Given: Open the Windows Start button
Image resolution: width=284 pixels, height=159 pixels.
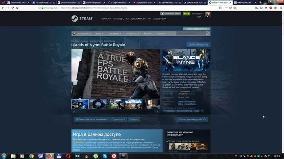Looking at the screenshot, I should (x=4, y=156).
